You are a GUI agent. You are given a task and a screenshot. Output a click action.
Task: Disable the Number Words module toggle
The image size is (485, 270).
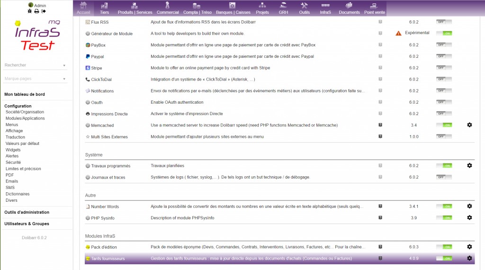coord(444,206)
